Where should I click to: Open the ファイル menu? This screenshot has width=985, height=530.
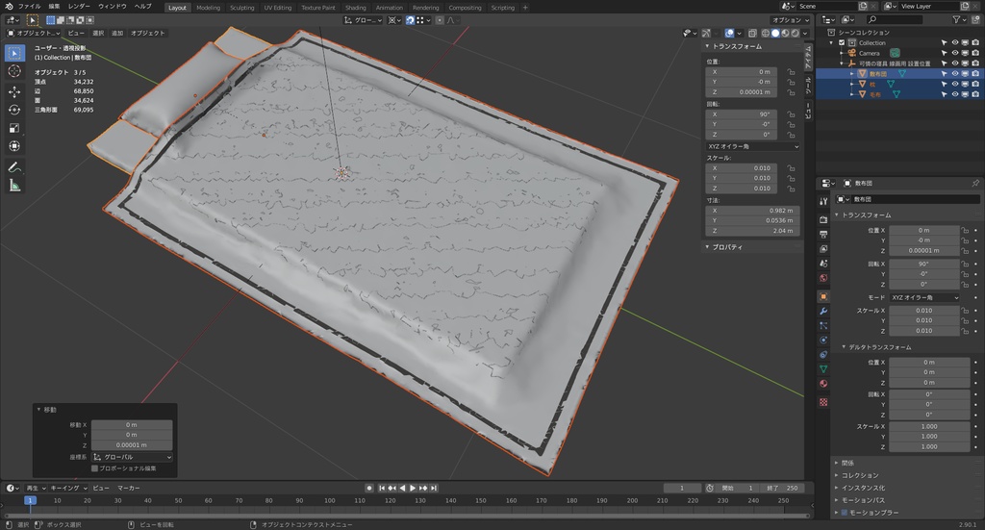(29, 7)
